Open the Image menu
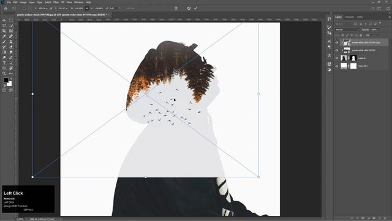 pos(23,2)
